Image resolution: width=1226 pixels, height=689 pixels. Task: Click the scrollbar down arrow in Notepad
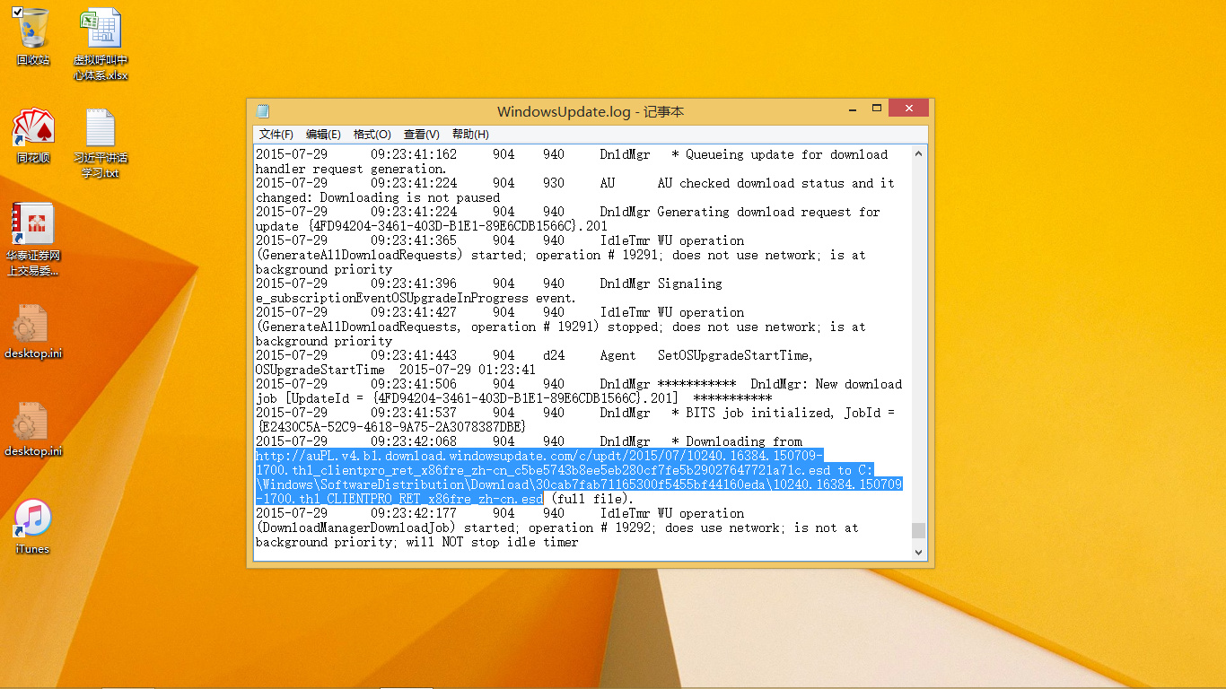(x=918, y=552)
